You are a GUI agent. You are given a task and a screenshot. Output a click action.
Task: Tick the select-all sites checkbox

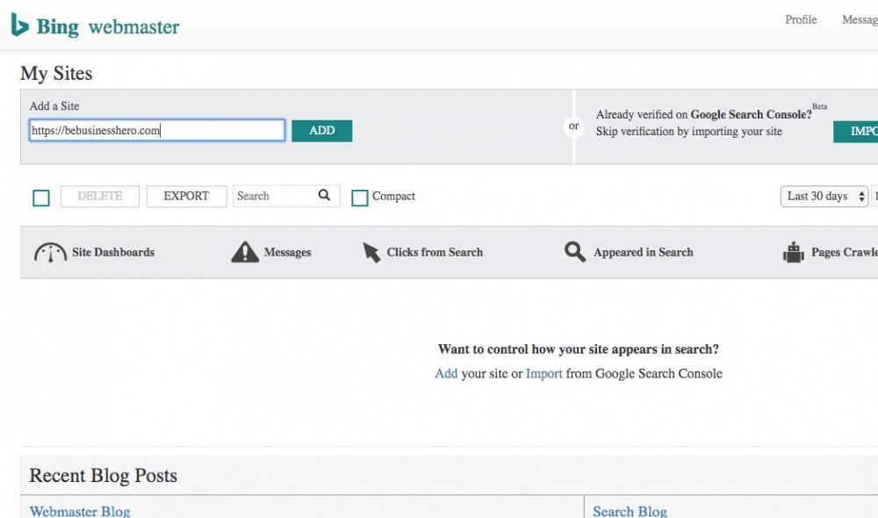tap(41, 198)
